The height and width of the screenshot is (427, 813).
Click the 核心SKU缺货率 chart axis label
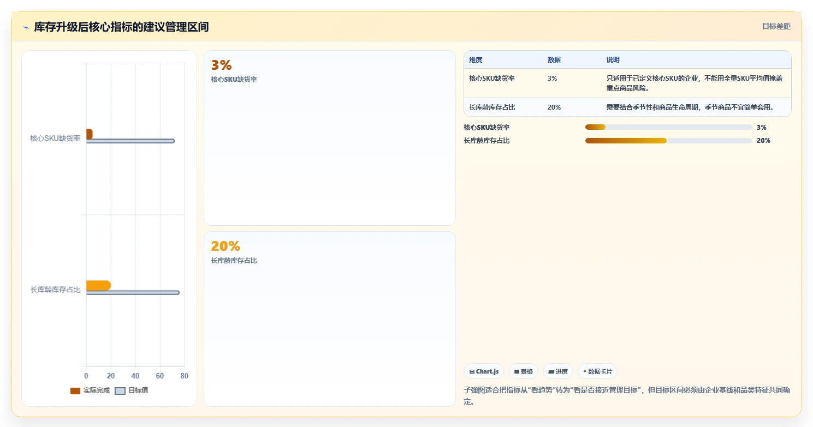(55, 139)
